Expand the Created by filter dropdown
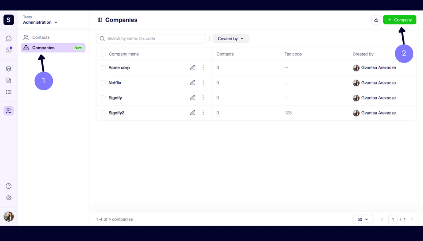 click(x=231, y=39)
